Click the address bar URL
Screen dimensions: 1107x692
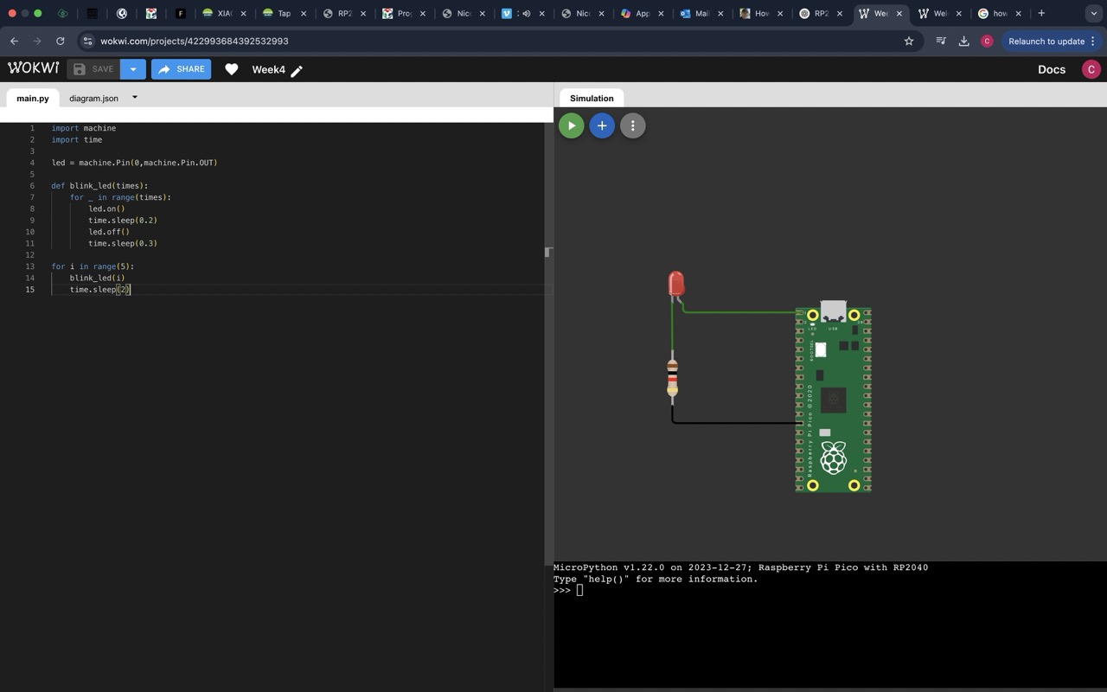pyautogui.click(x=194, y=41)
